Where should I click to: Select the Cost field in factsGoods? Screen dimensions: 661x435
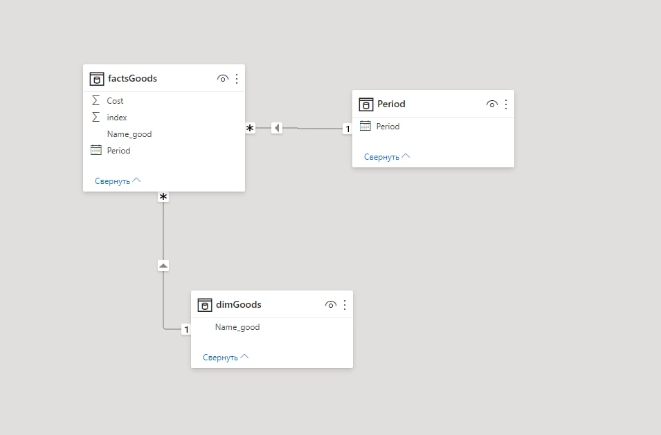tap(164, 101)
